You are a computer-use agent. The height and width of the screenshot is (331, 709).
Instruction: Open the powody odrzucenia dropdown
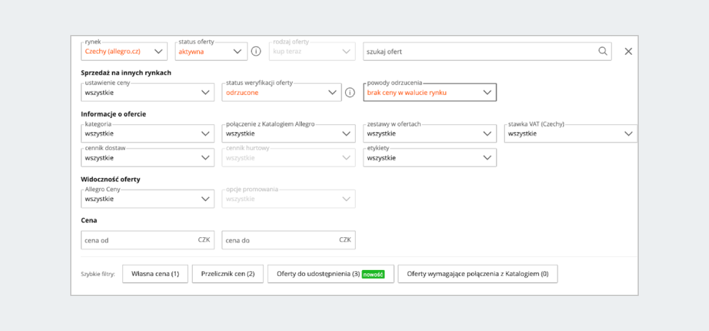(430, 93)
